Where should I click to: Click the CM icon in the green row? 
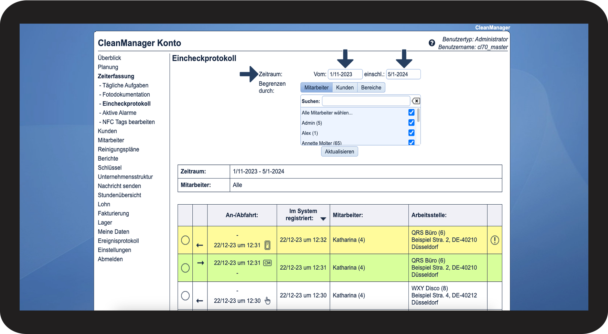click(267, 263)
